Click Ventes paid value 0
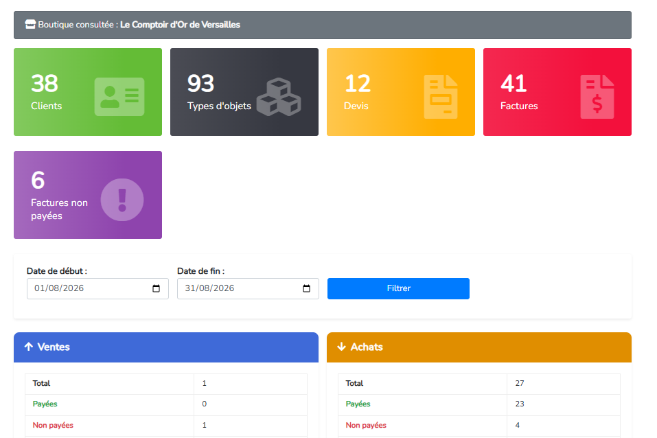 205,404
